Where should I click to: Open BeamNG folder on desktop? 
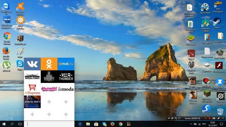220,37
